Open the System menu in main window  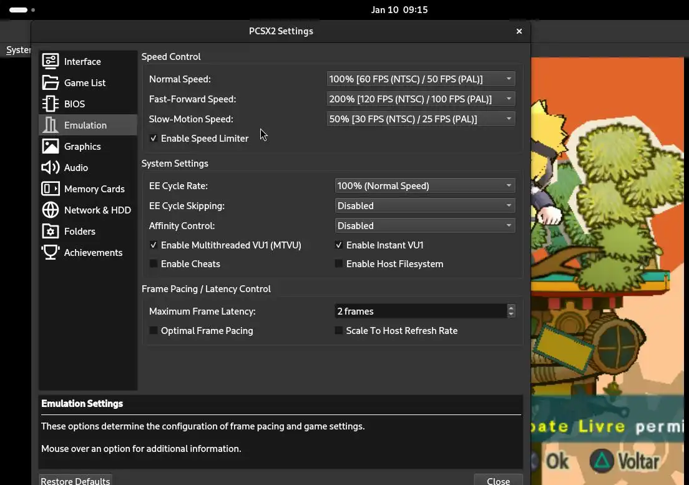[x=18, y=50]
